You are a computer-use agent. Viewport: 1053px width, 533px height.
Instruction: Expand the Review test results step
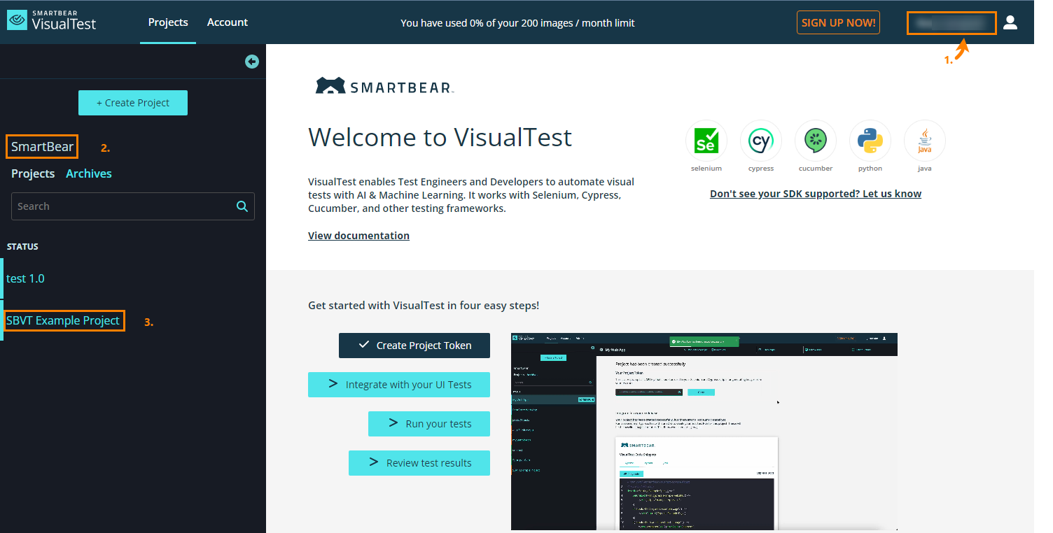419,463
